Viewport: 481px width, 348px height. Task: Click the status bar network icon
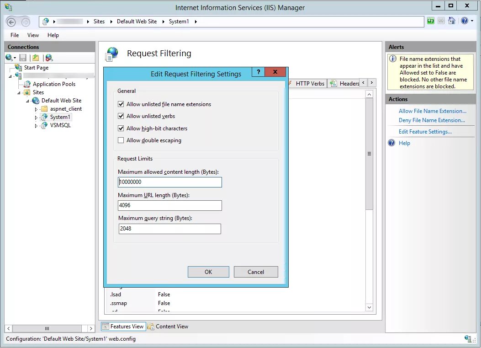pyautogui.click(x=468, y=339)
